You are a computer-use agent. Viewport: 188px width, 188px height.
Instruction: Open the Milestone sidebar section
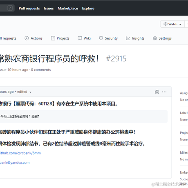[x=184, y=152]
